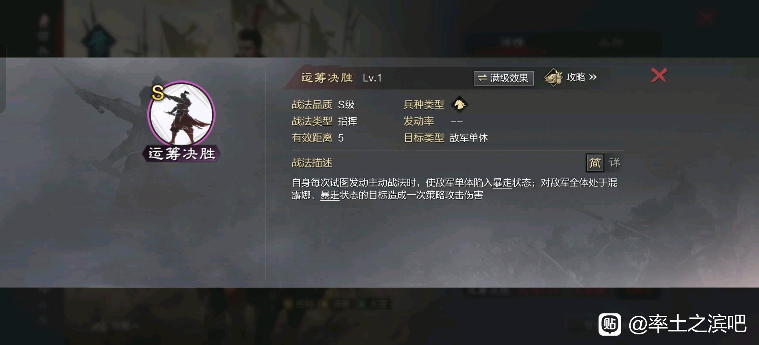Switch description to 详 detailed mode
The image size is (759, 345).
point(614,163)
